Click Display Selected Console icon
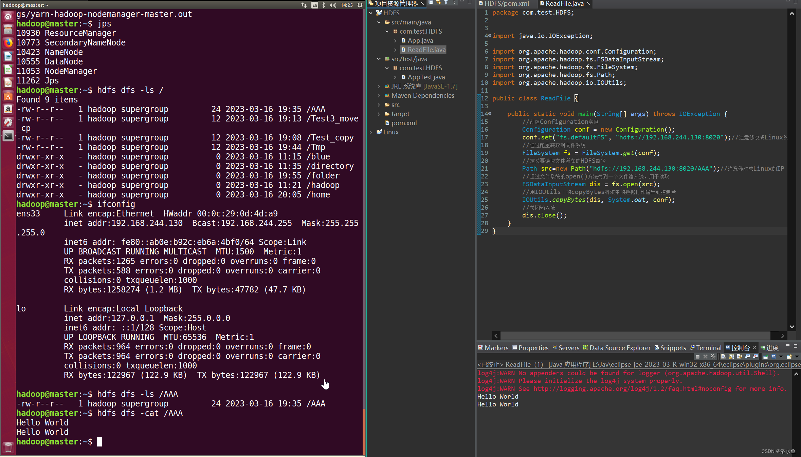Image resolution: width=801 pixels, height=457 pixels. coord(773,357)
